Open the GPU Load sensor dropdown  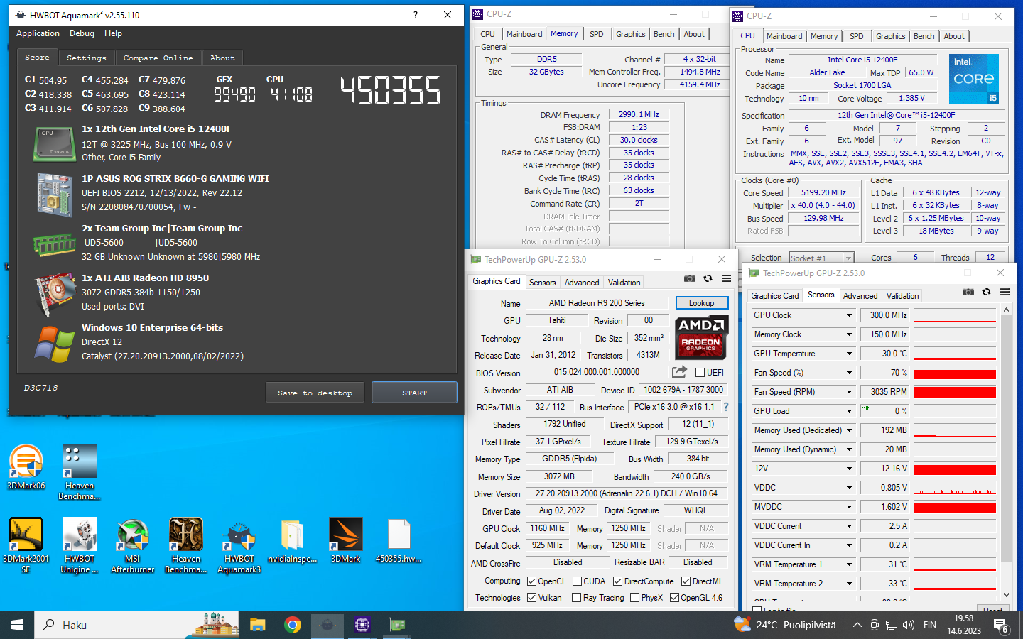849,411
